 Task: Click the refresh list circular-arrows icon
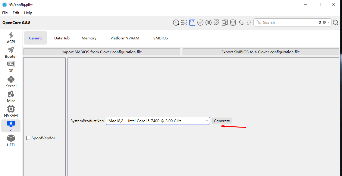(x=209, y=23)
